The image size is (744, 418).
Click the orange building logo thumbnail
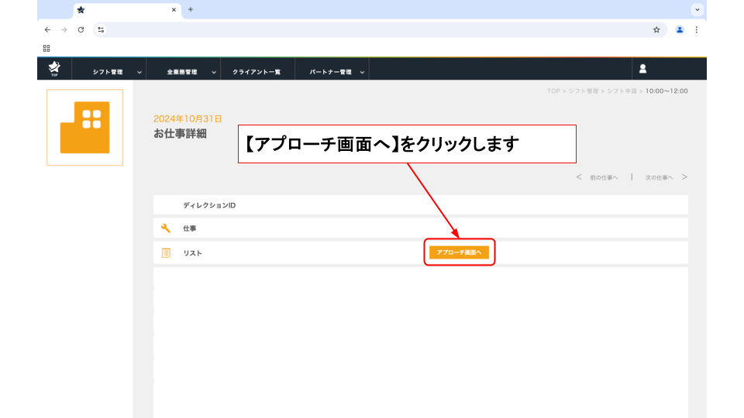[84, 127]
